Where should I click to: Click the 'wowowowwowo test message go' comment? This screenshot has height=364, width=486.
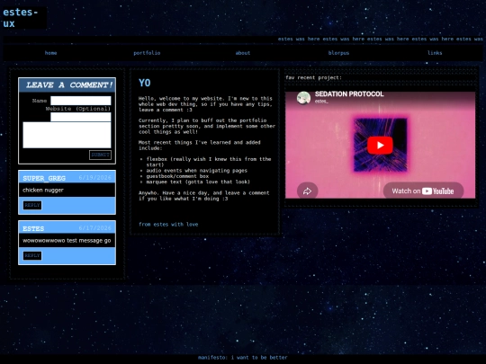tap(67, 241)
